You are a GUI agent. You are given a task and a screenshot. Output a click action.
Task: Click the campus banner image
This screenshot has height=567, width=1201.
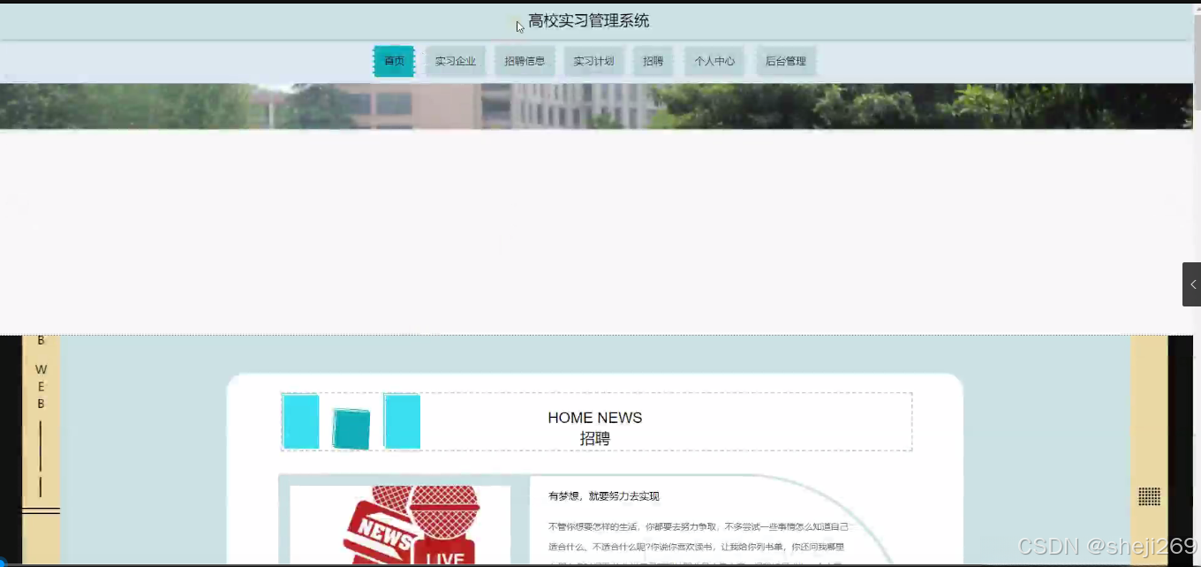[596, 106]
